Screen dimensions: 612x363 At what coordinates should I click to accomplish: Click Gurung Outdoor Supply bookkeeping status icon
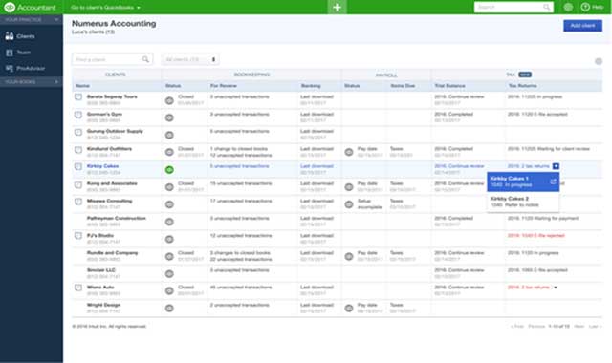coord(169,135)
